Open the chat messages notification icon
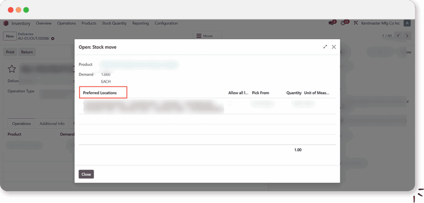The image size is (424, 203). click(331, 23)
